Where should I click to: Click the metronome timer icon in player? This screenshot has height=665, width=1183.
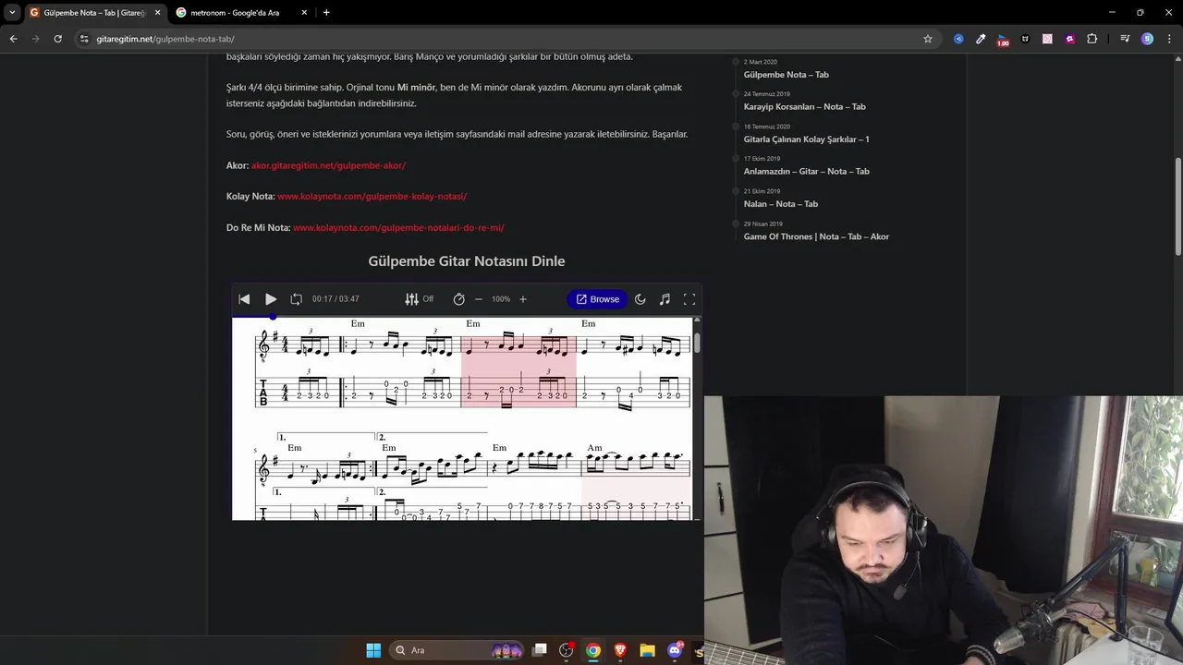click(458, 299)
